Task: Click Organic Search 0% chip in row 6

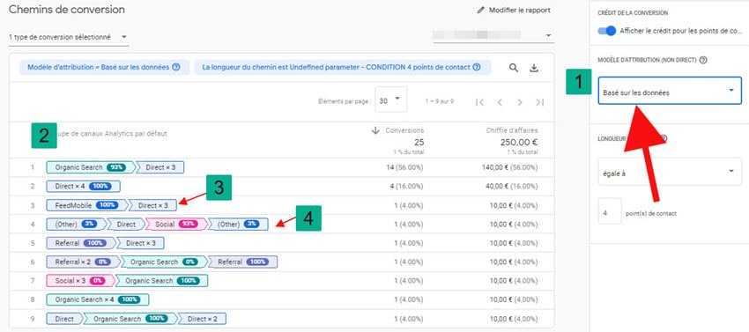Action: pyautogui.click(x=164, y=262)
